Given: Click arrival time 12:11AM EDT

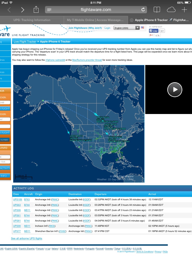Looking at the screenshot, I should click(x=155, y=199).
